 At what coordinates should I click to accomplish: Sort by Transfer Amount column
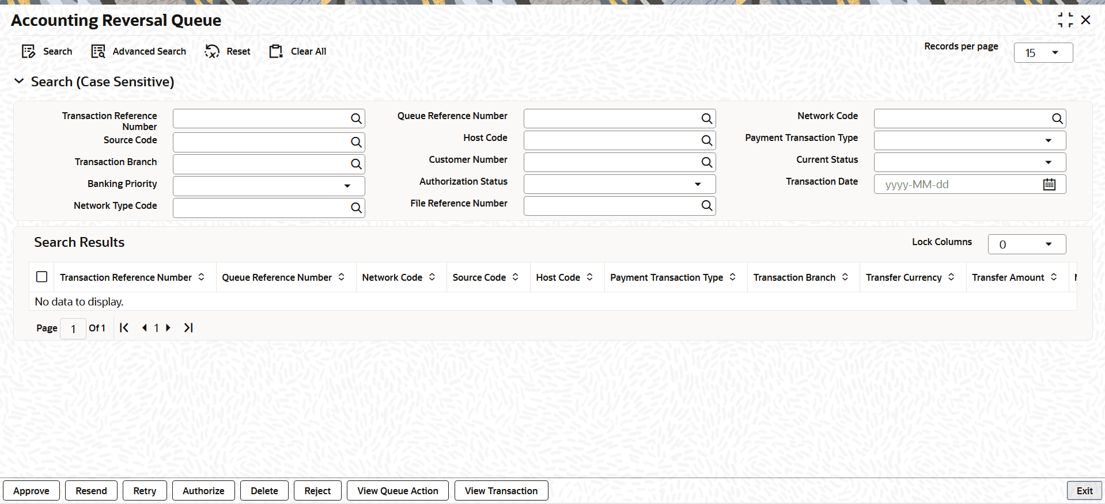point(1053,277)
